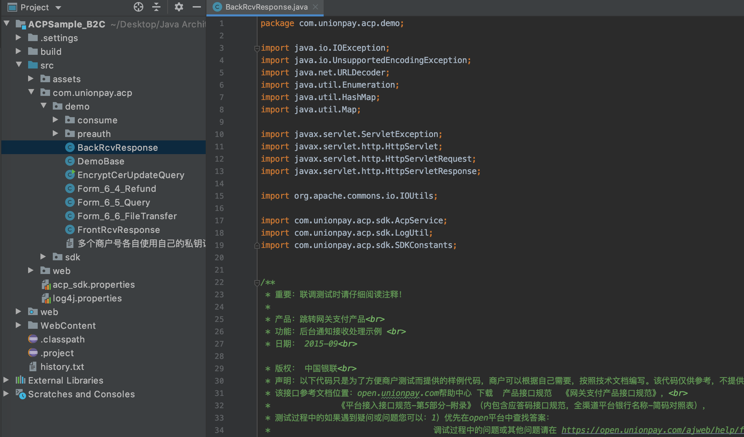Click the .classpath Eclipse file icon

click(33, 339)
